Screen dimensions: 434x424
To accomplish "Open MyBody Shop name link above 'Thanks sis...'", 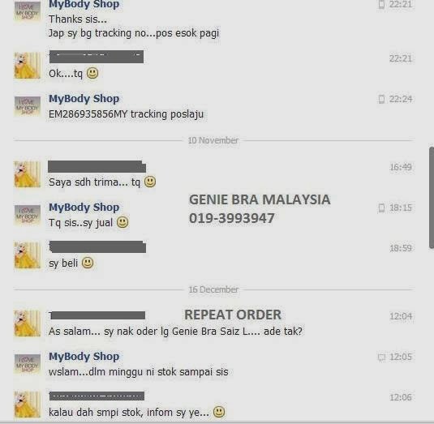I will [84, 4].
